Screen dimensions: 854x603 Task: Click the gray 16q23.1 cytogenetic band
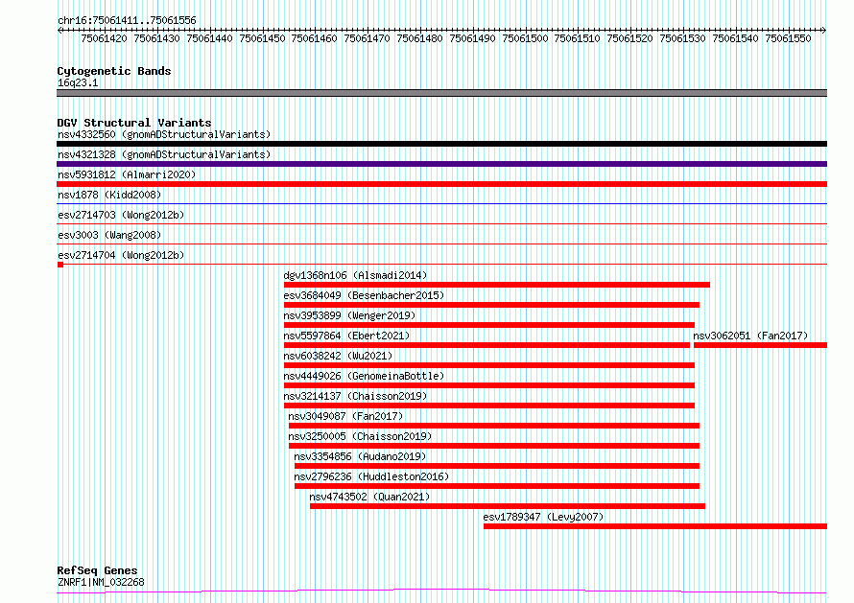[x=441, y=93]
